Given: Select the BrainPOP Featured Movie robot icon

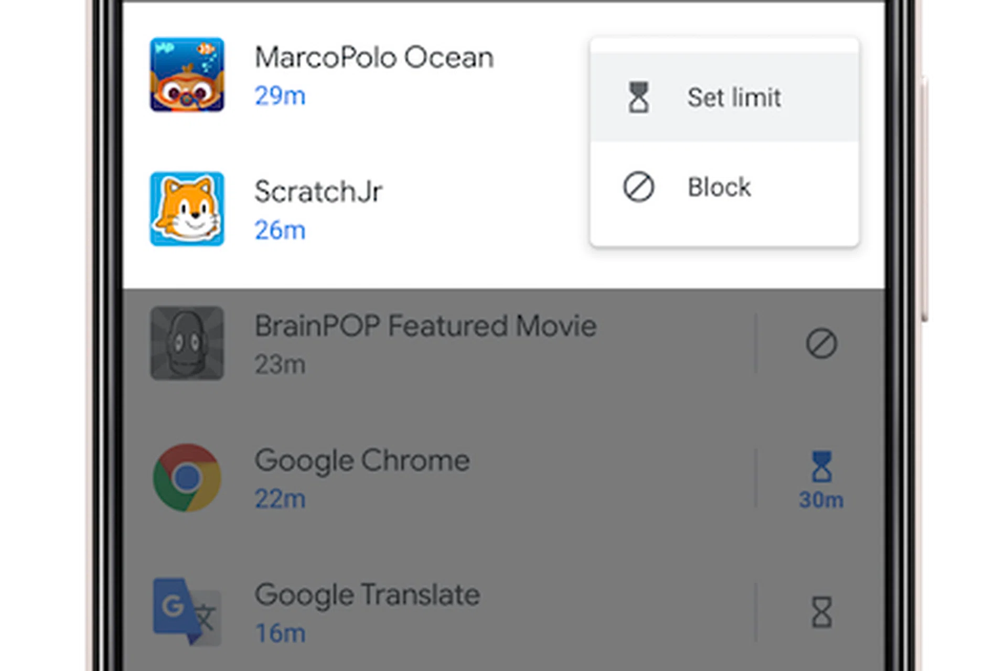Looking at the screenshot, I should point(187,343).
